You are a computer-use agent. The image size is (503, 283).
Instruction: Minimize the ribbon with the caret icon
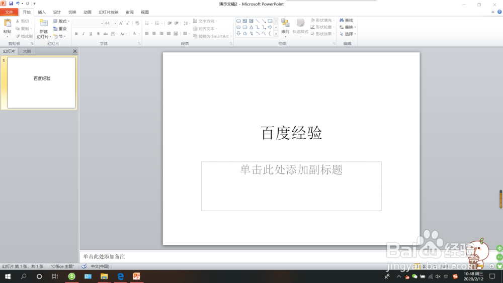coord(493,12)
